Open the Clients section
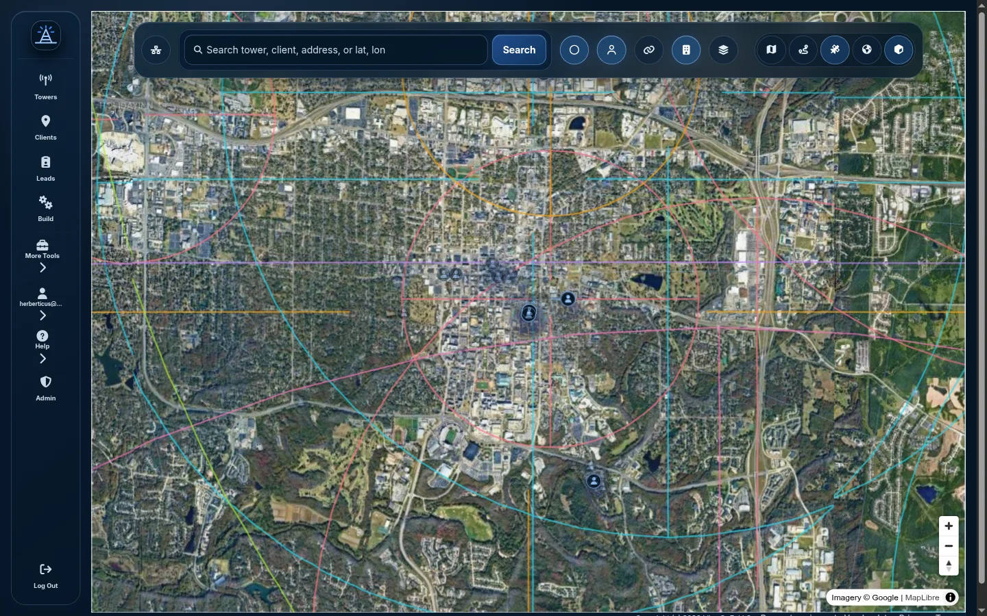 click(x=46, y=127)
